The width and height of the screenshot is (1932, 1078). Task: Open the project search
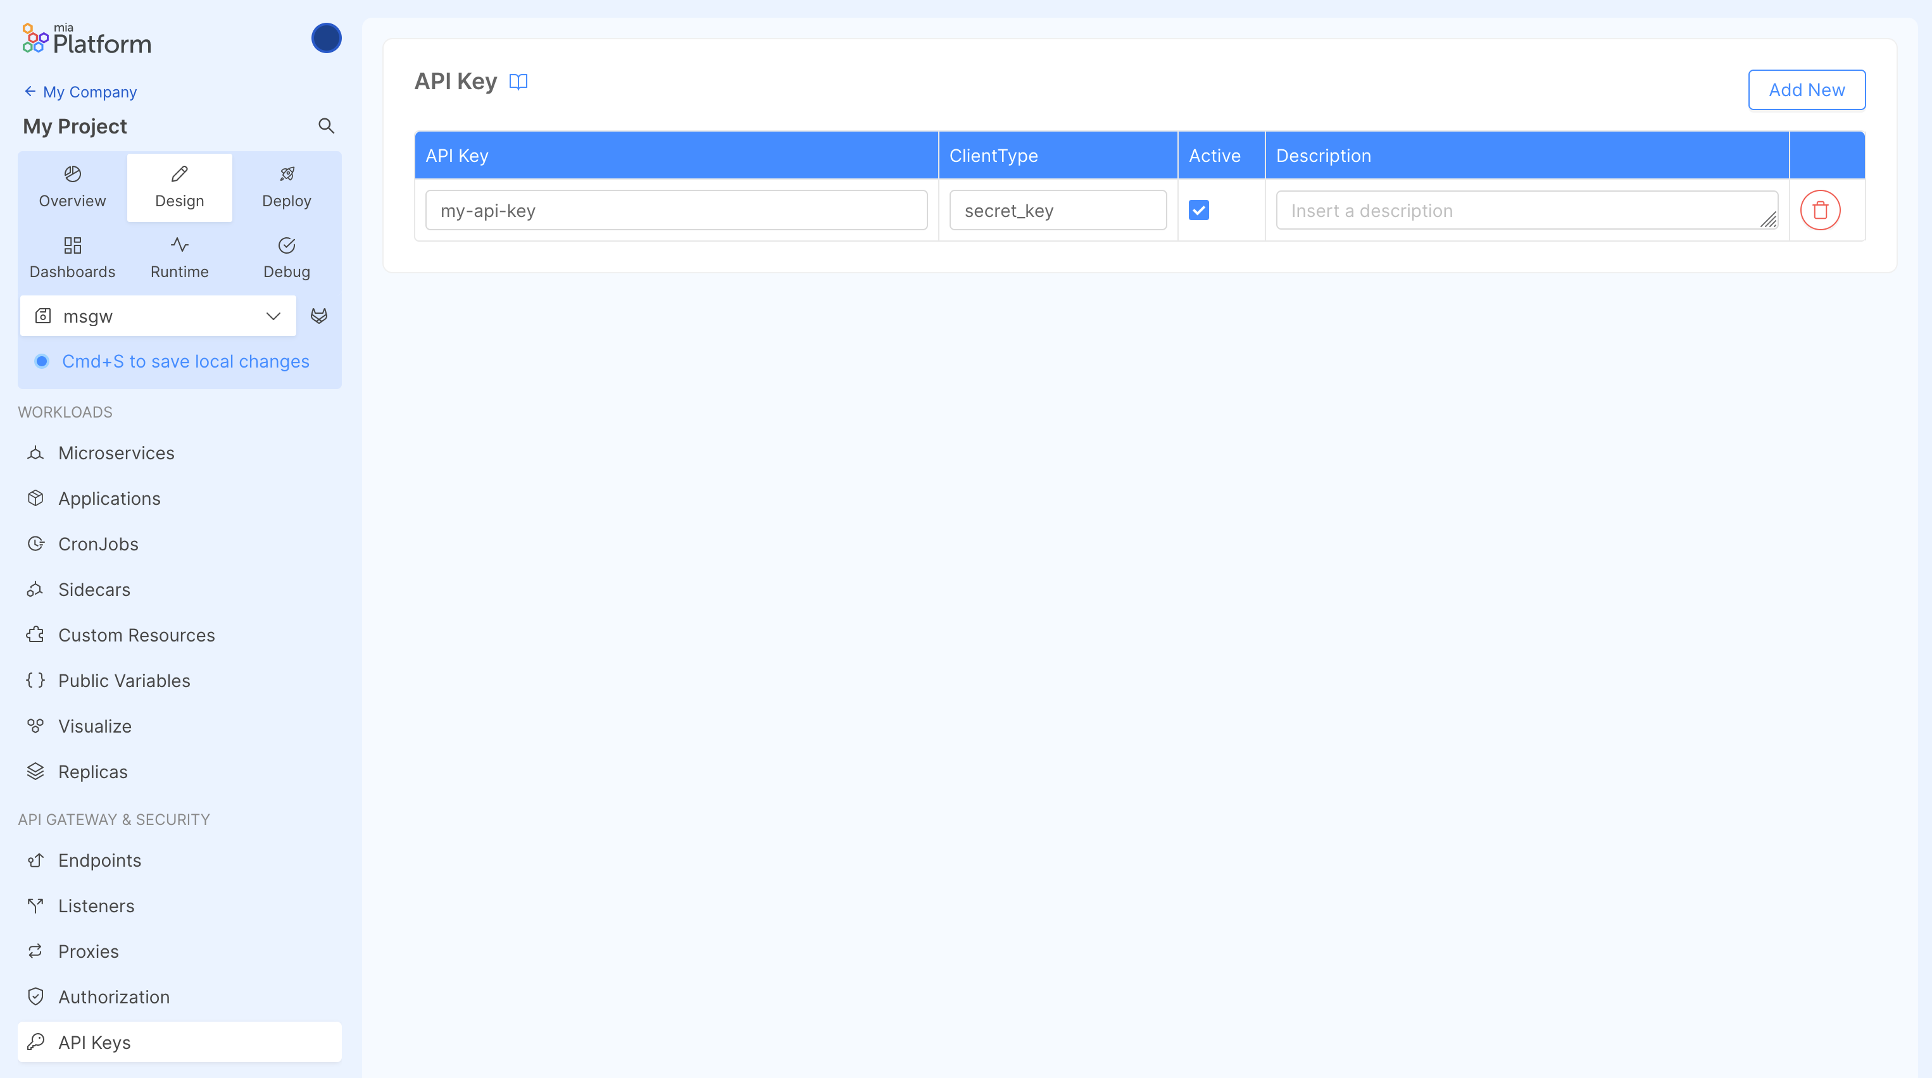click(326, 125)
